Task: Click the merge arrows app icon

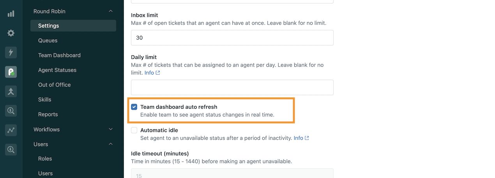Action: click(x=11, y=91)
